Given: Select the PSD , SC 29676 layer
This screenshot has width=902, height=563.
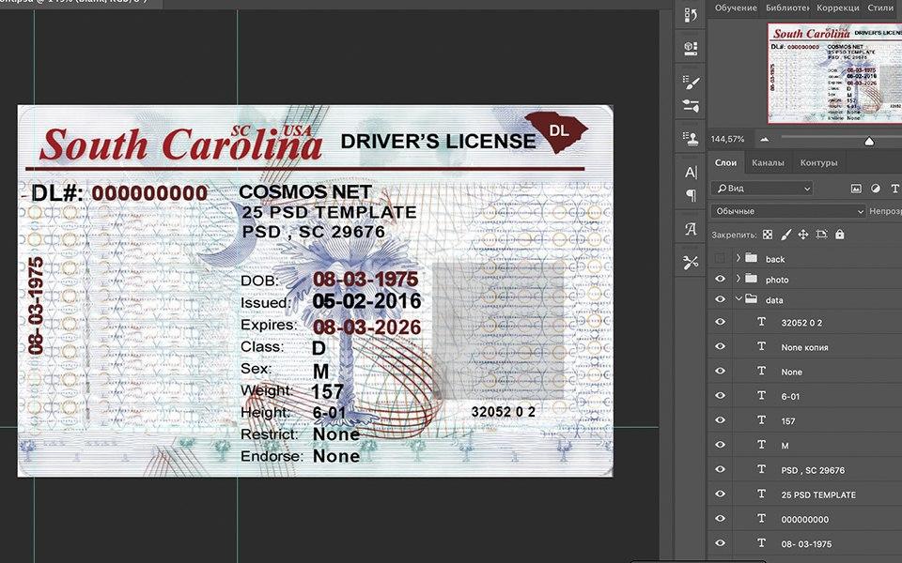Looking at the screenshot, I should click(x=813, y=470).
